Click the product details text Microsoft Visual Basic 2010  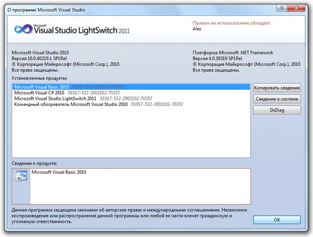click(x=59, y=172)
